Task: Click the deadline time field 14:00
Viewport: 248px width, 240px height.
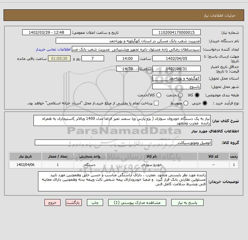Action: pos(128,58)
